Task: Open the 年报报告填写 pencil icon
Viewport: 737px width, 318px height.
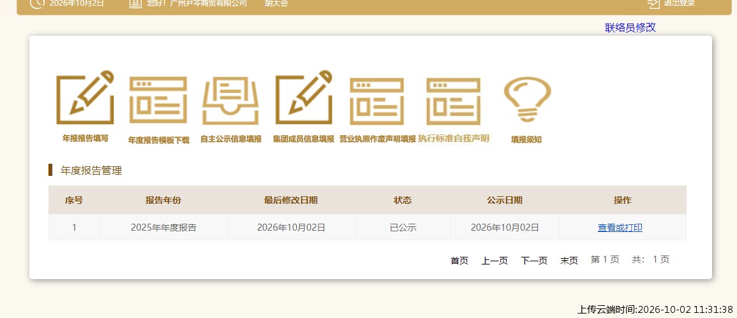Action: [85, 98]
